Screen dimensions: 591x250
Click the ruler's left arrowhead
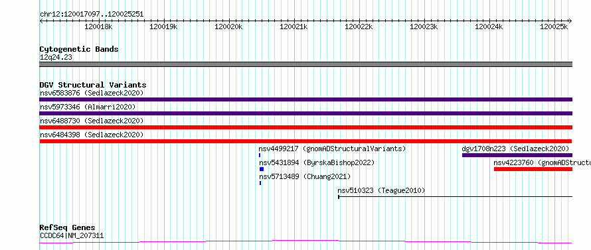(41, 21)
